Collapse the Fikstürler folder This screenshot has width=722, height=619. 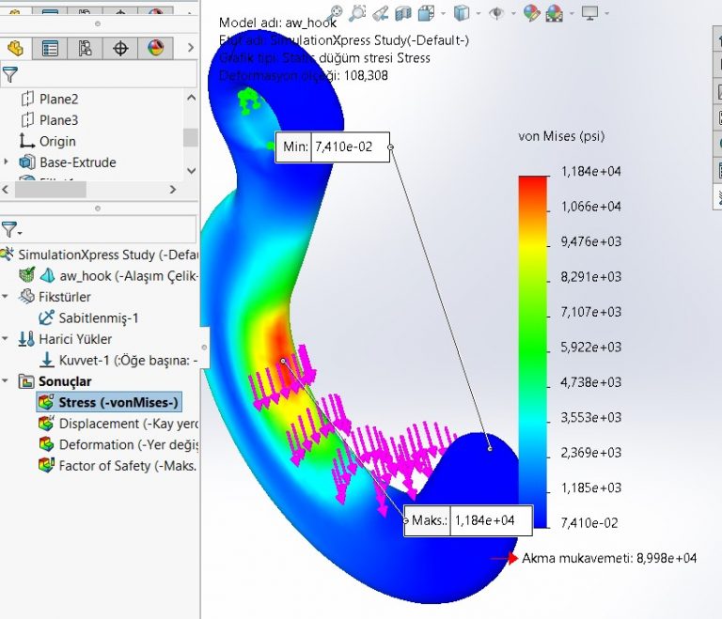click(x=7, y=297)
